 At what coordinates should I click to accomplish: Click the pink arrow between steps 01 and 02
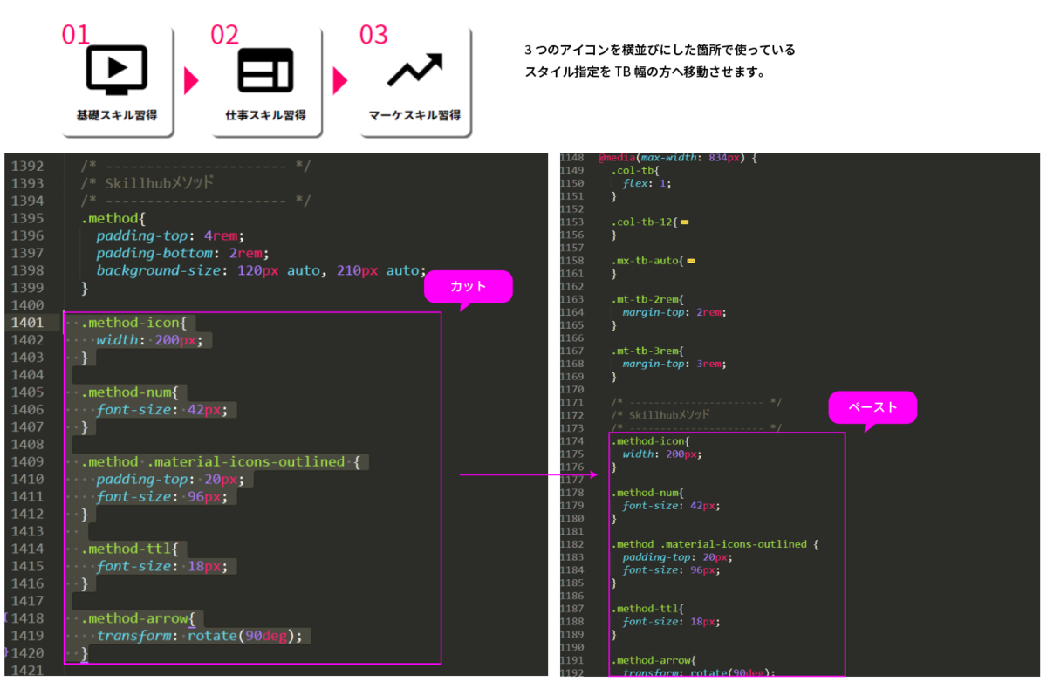click(x=191, y=81)
